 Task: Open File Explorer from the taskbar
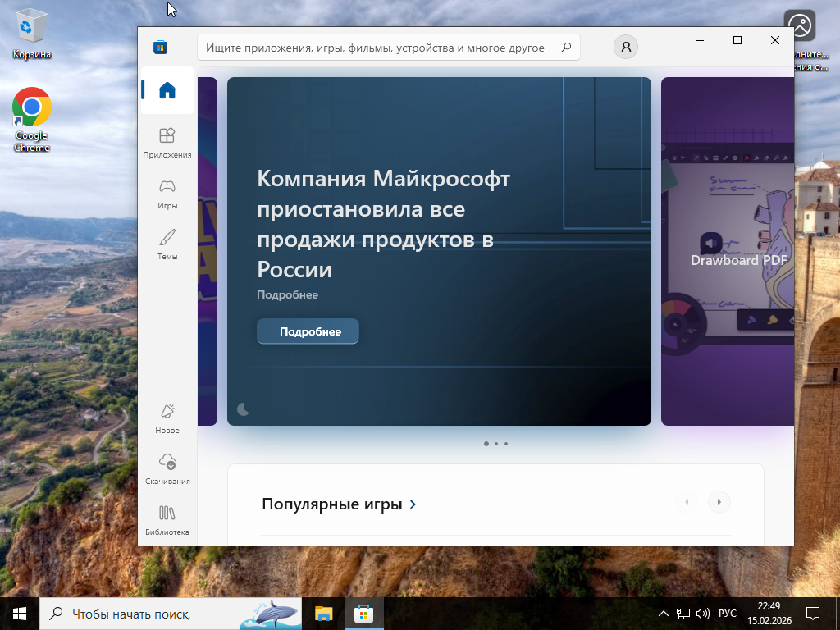click(x=323, y=614)
